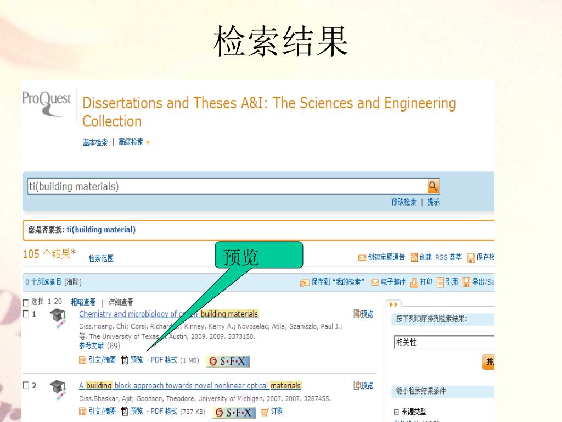This screenshot has width=562, height=422.
Task: Open the 相关性 sort dropdown
Action: (x=444, y=342)
